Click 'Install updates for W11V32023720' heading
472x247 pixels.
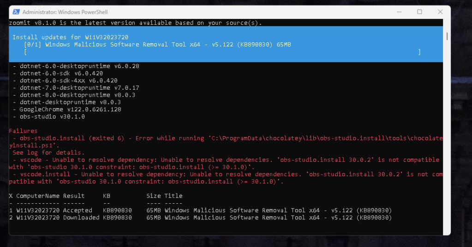71,37
